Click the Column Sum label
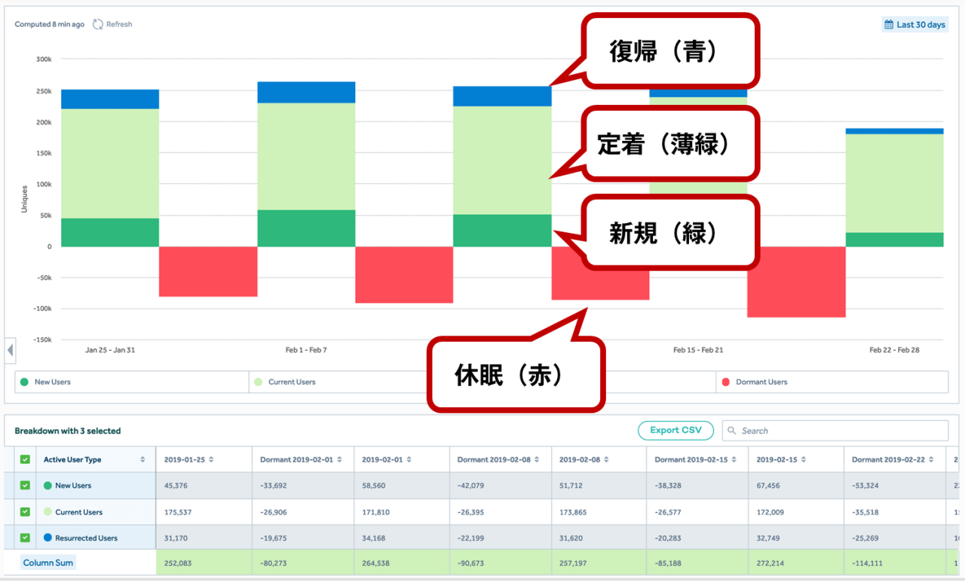The height and width of the screenshot is (583, 965). pyautogui.click(x=48, y=563)
